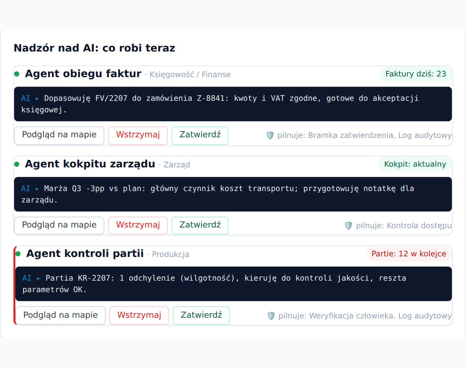Image resolution: width=466 pixels, height=368 pixels.
Task: Click Zatwierdź on Agent kokpitu zarządu card
Action: pyautogui.click(x=200, y=226)
